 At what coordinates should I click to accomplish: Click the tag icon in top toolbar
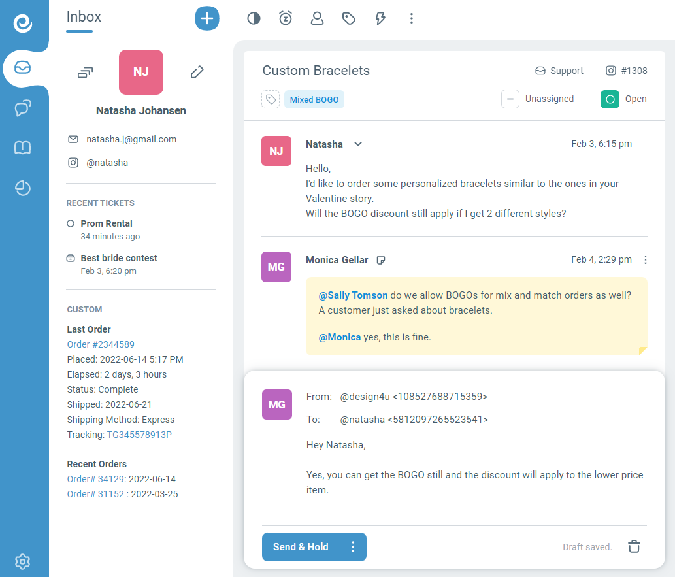349,18
